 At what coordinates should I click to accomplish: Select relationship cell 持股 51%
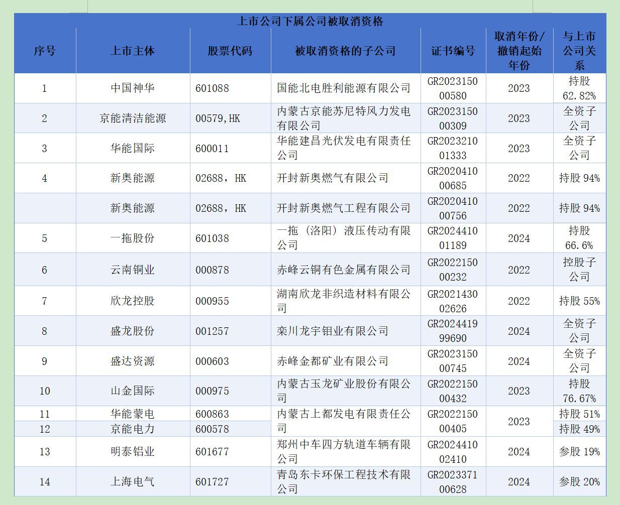pos(579,414)
